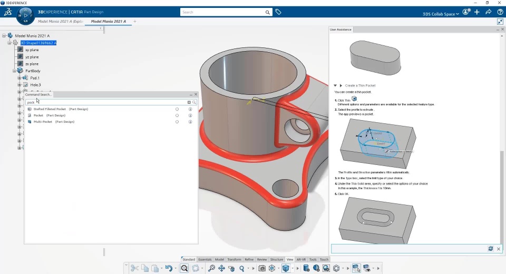Open the view mode dropdown next to shaded cube
Viewport: 506px width, 274px height.
click(293, 268)
